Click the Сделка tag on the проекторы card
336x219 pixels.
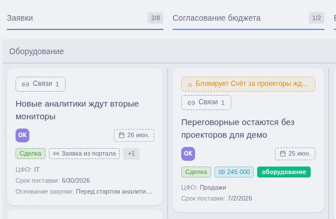pos(196,172)
